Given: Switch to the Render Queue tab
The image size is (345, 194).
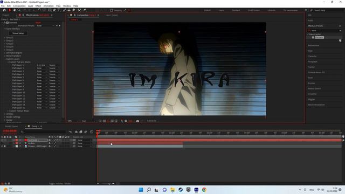Looking at the screenshot, I should click(11, 126).
